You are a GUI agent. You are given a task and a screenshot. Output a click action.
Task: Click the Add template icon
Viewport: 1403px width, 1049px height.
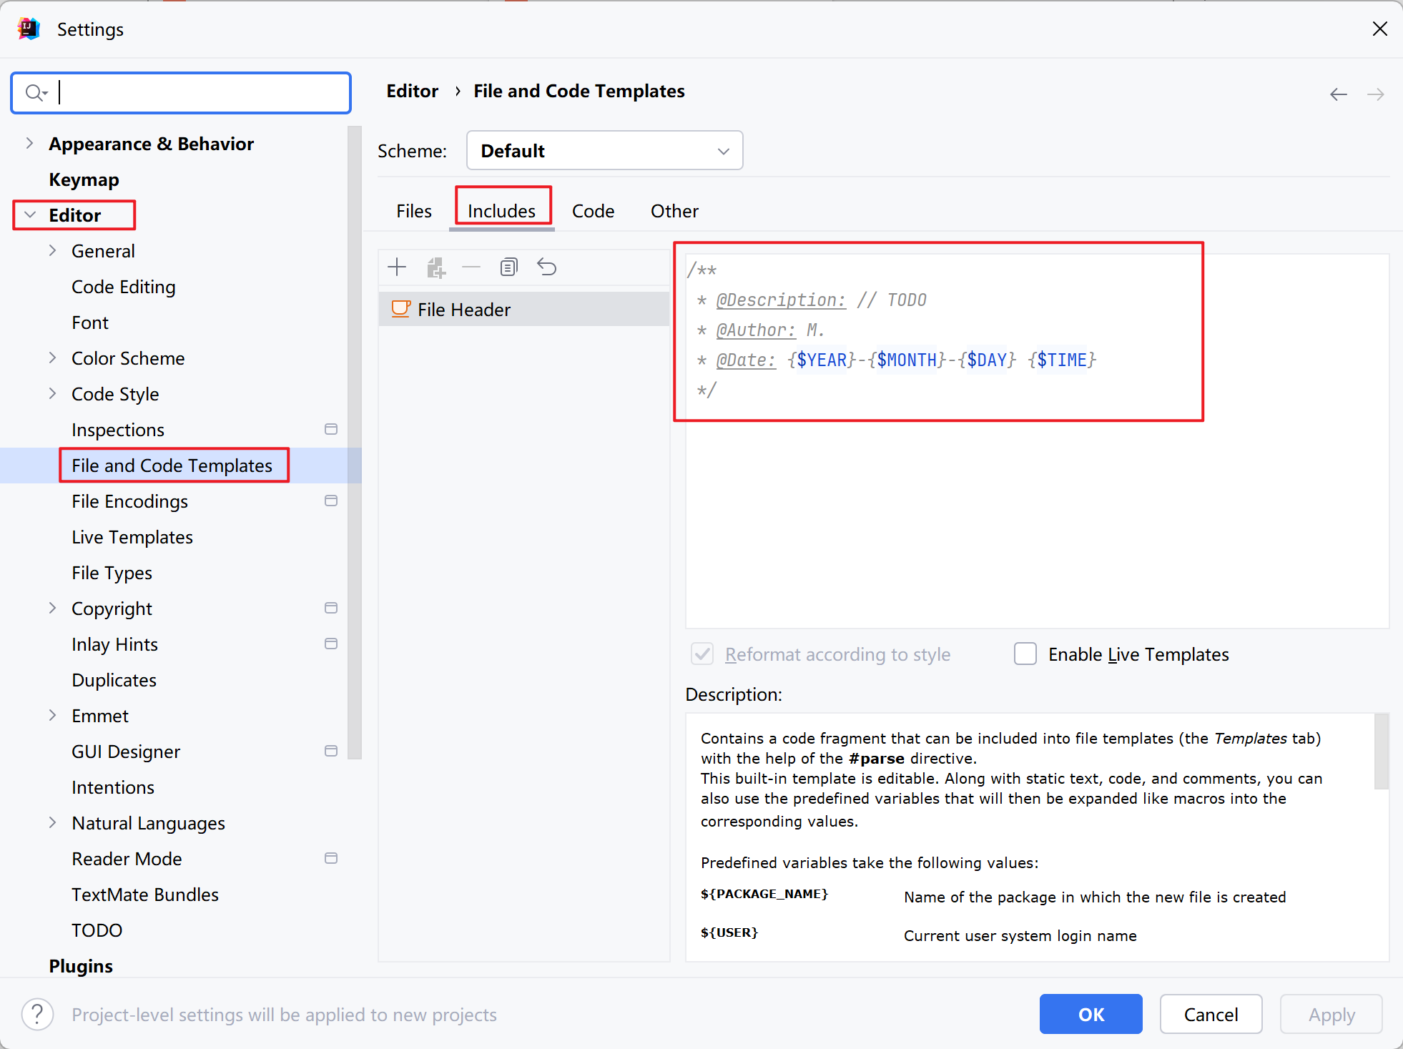[398, 267]
